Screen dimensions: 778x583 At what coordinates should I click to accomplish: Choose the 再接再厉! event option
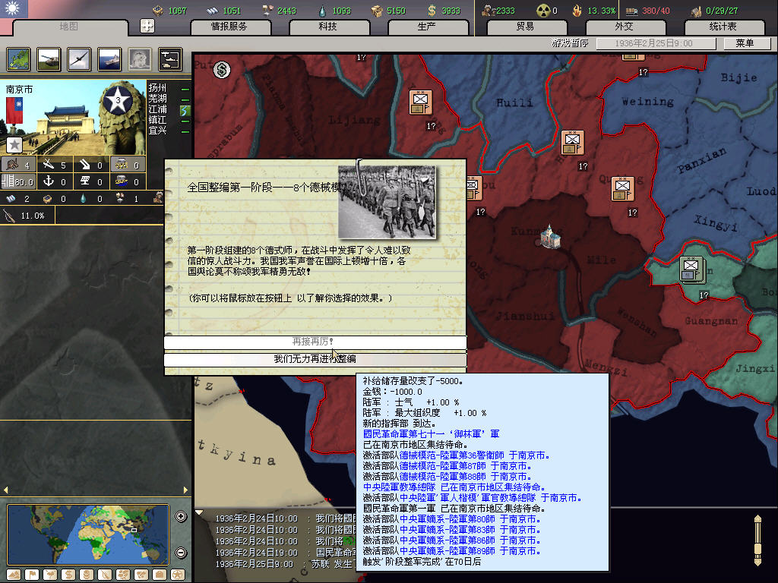(315, 342)
